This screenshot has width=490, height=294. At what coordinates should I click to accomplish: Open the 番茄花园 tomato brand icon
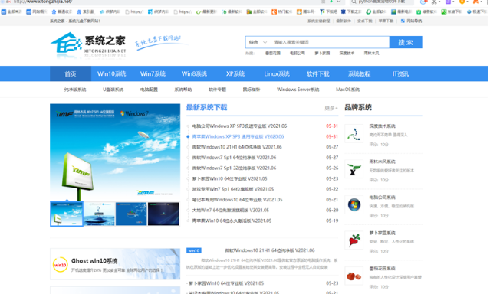point(354,276)
